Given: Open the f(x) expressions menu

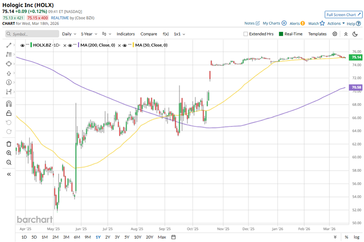Looking at the screenshot, I should click(165, 34).
